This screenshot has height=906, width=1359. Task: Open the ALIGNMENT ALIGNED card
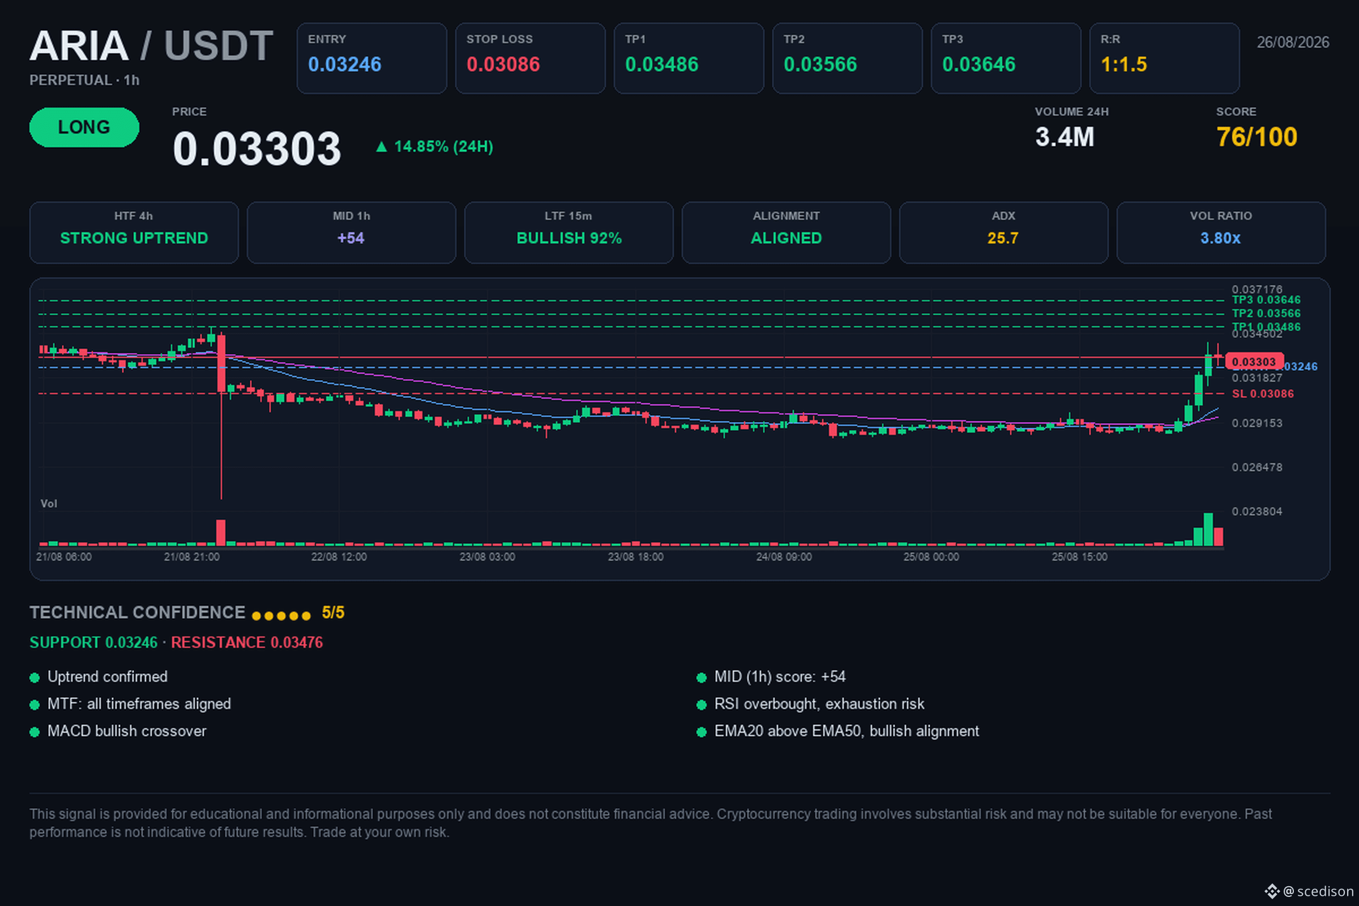(787, 233)
